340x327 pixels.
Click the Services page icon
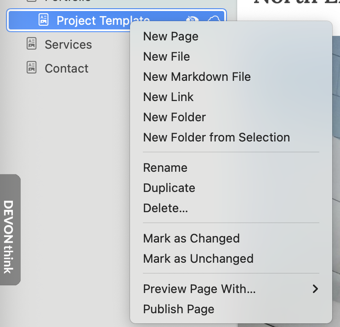32,44
